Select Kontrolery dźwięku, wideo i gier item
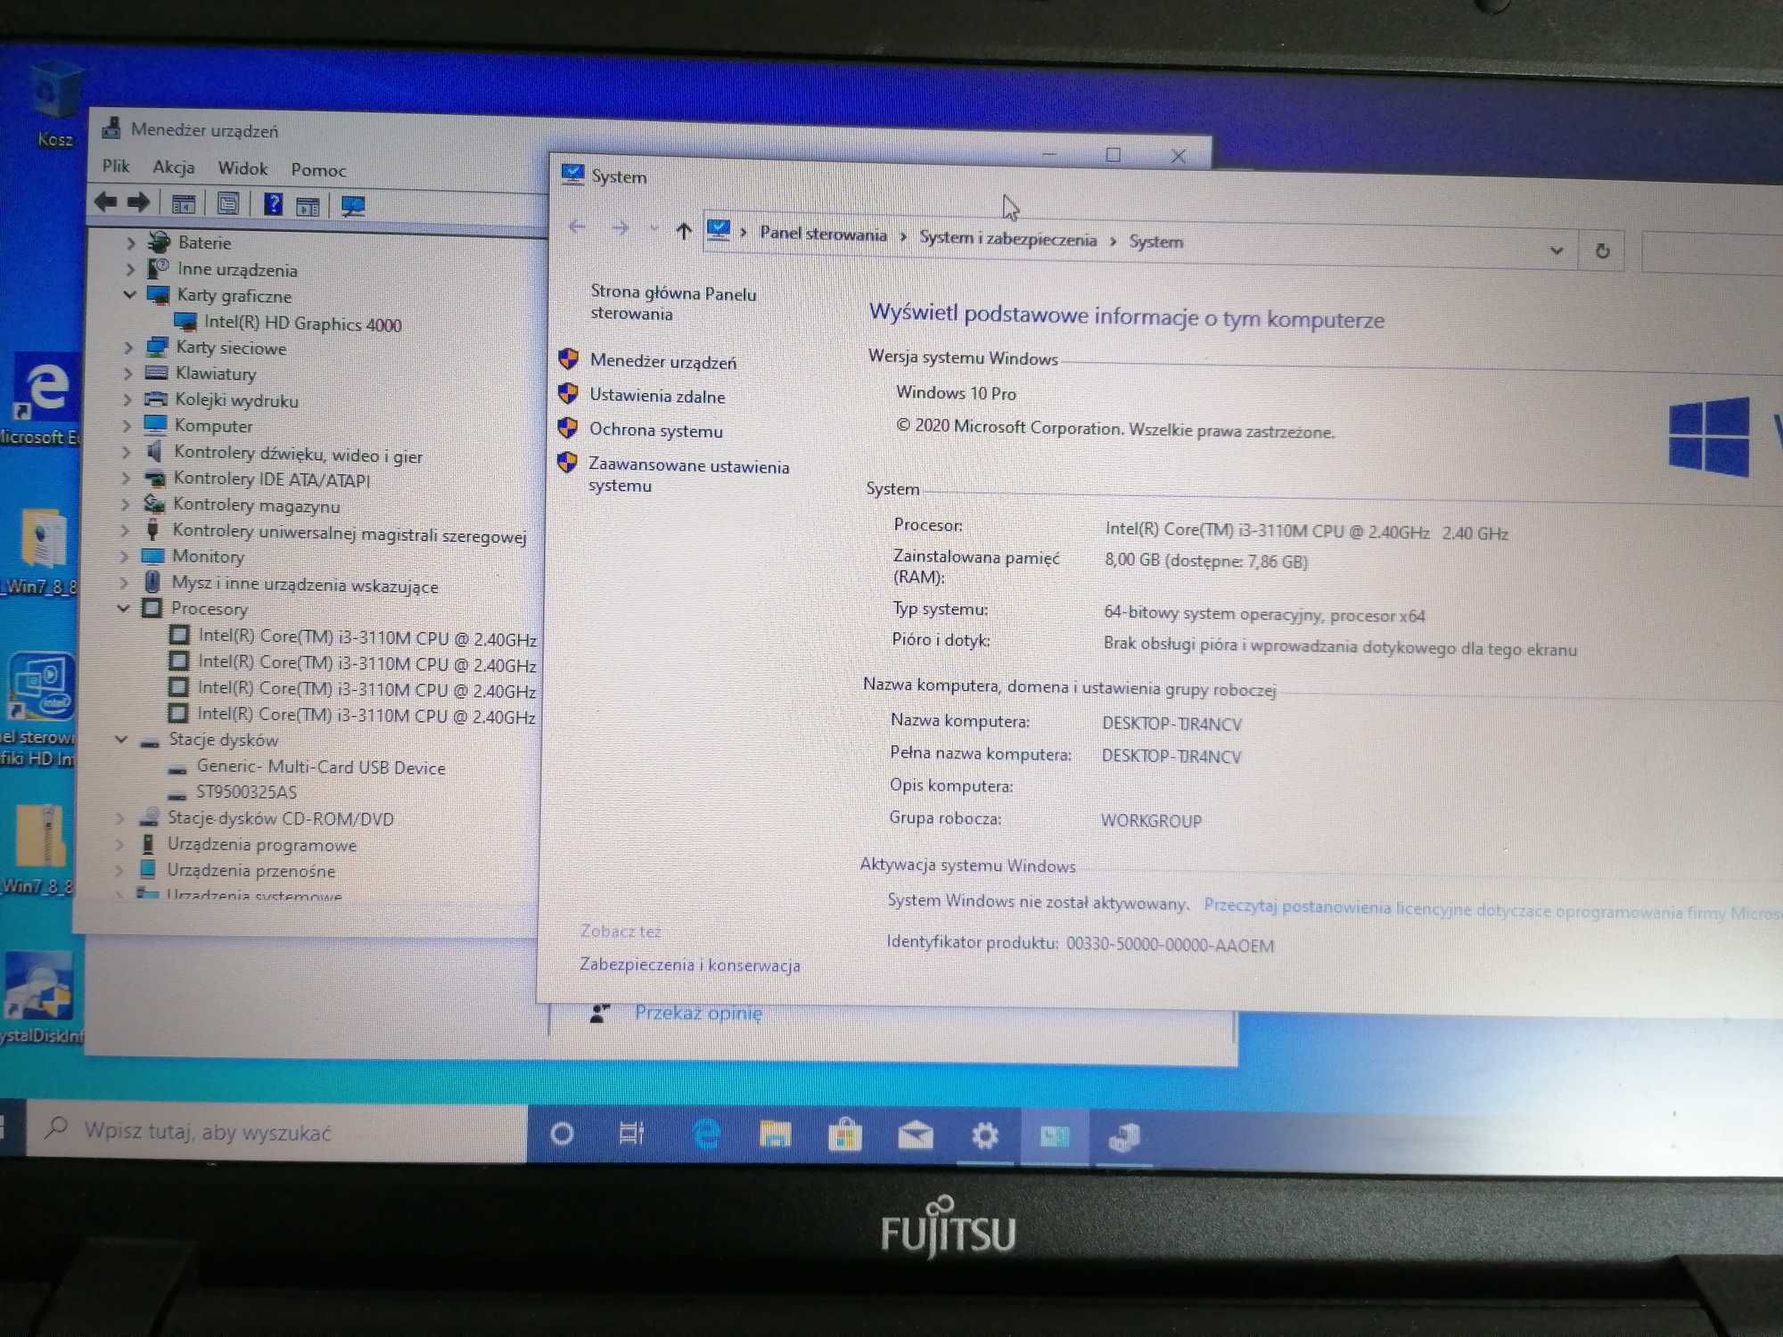The image size is (1783, 1337). pyautogui.click(x=298, y=455)
